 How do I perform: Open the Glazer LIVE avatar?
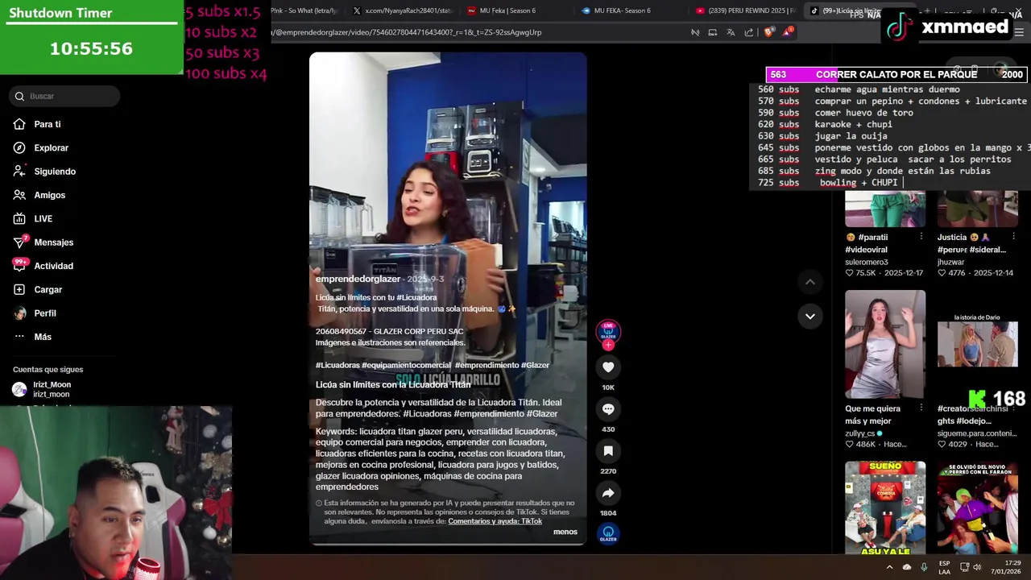608,330
